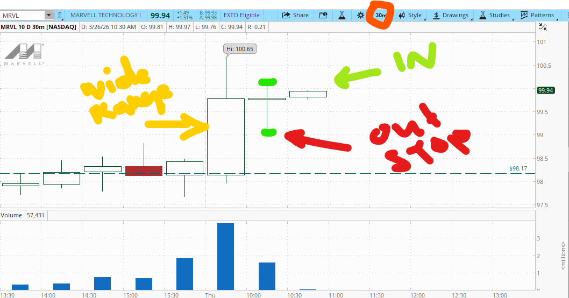The image size is (569, 298).
Task: Click the tallest volume bar at Thu open
Action: coord(226,256)
